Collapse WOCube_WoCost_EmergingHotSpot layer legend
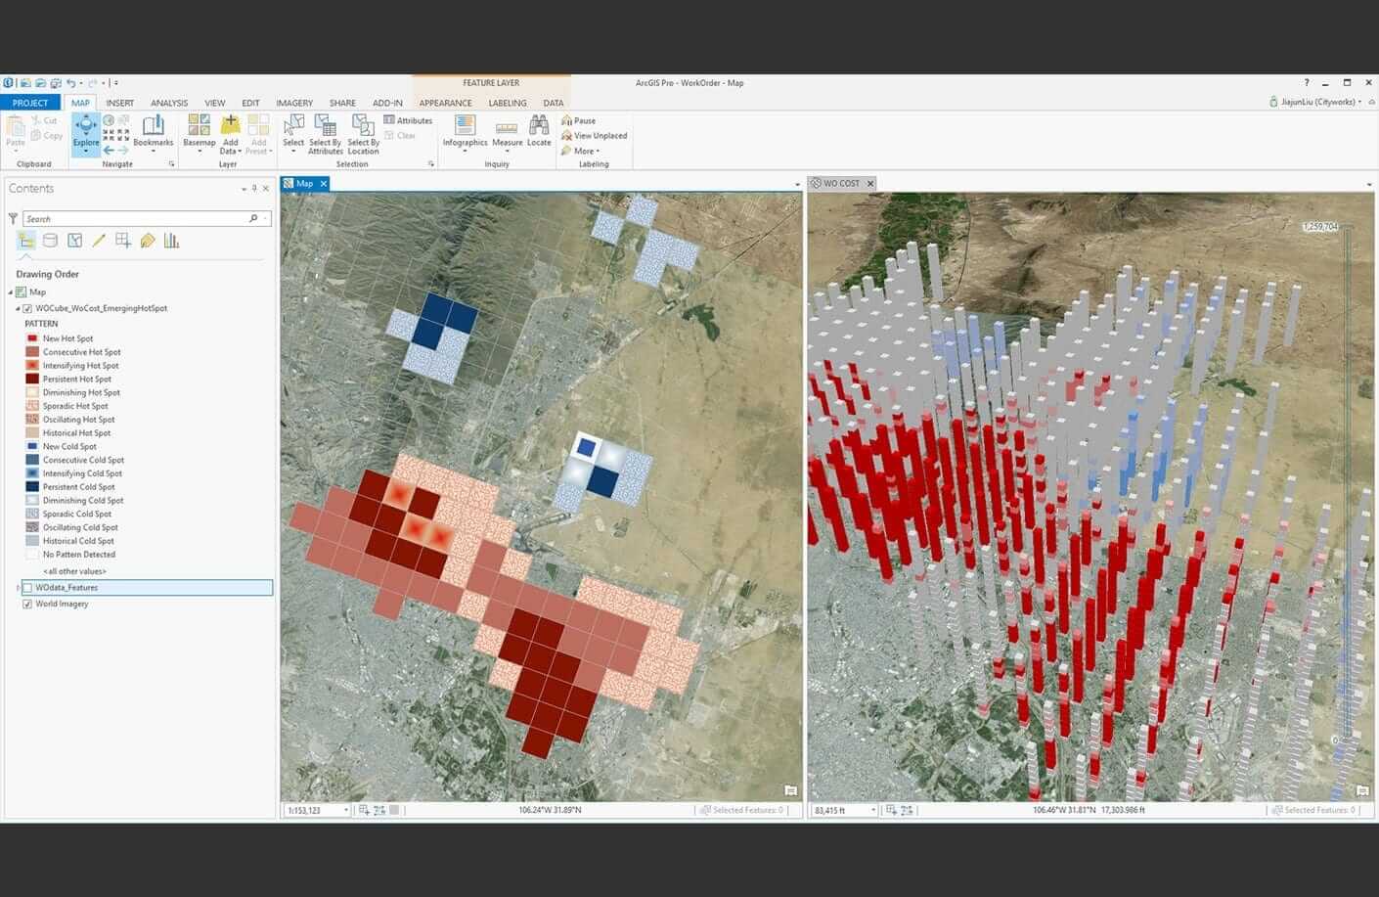This screenshot has height=897, width=1379. (x=18, y=308)
